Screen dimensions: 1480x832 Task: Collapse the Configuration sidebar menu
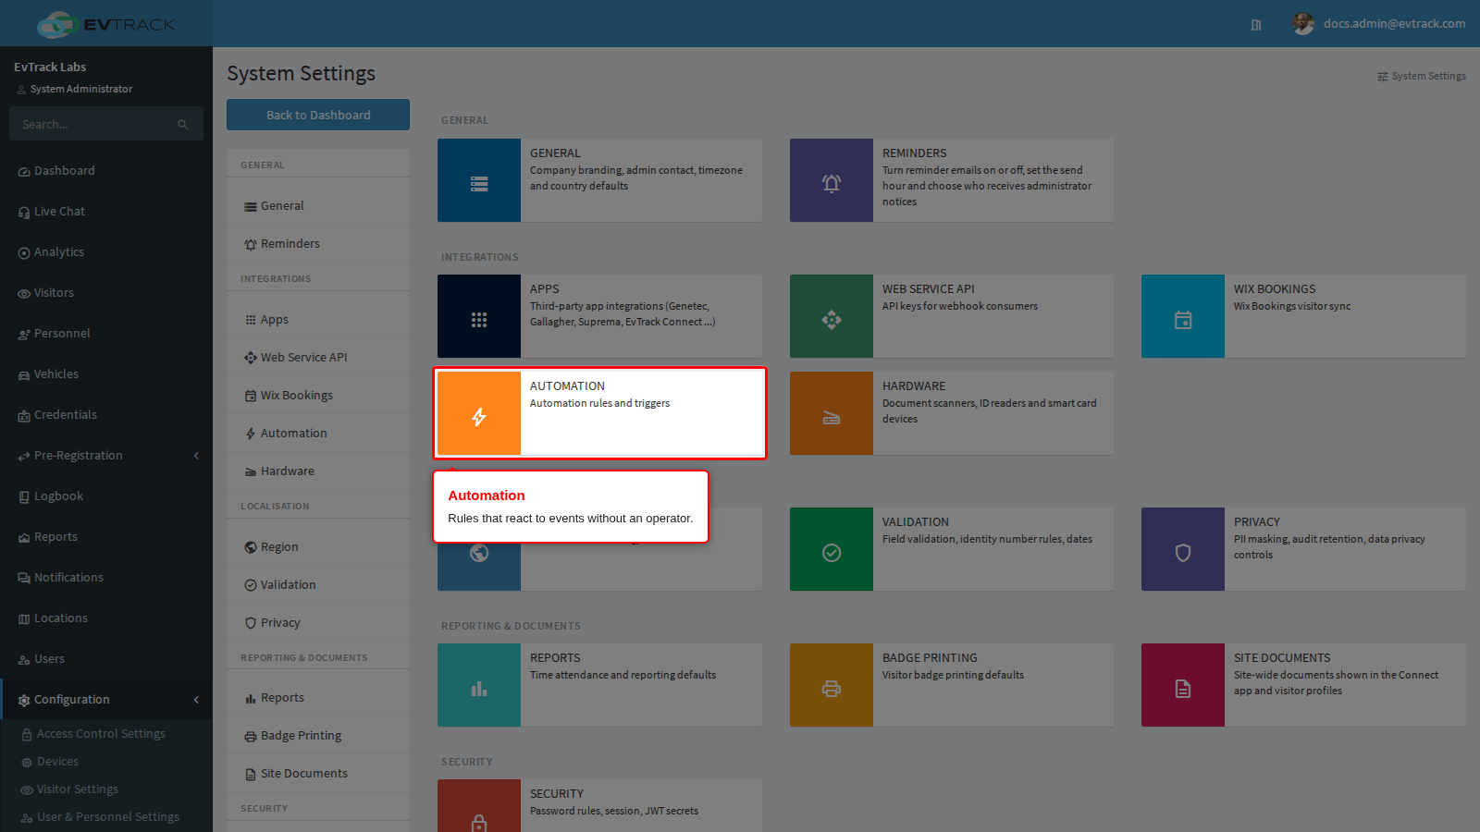click(x=106, y=700)
